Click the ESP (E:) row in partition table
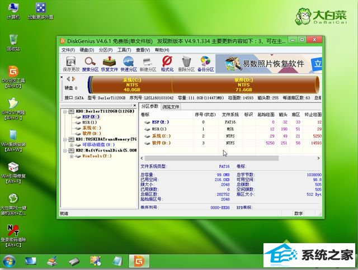 click(x=230, y=122)
